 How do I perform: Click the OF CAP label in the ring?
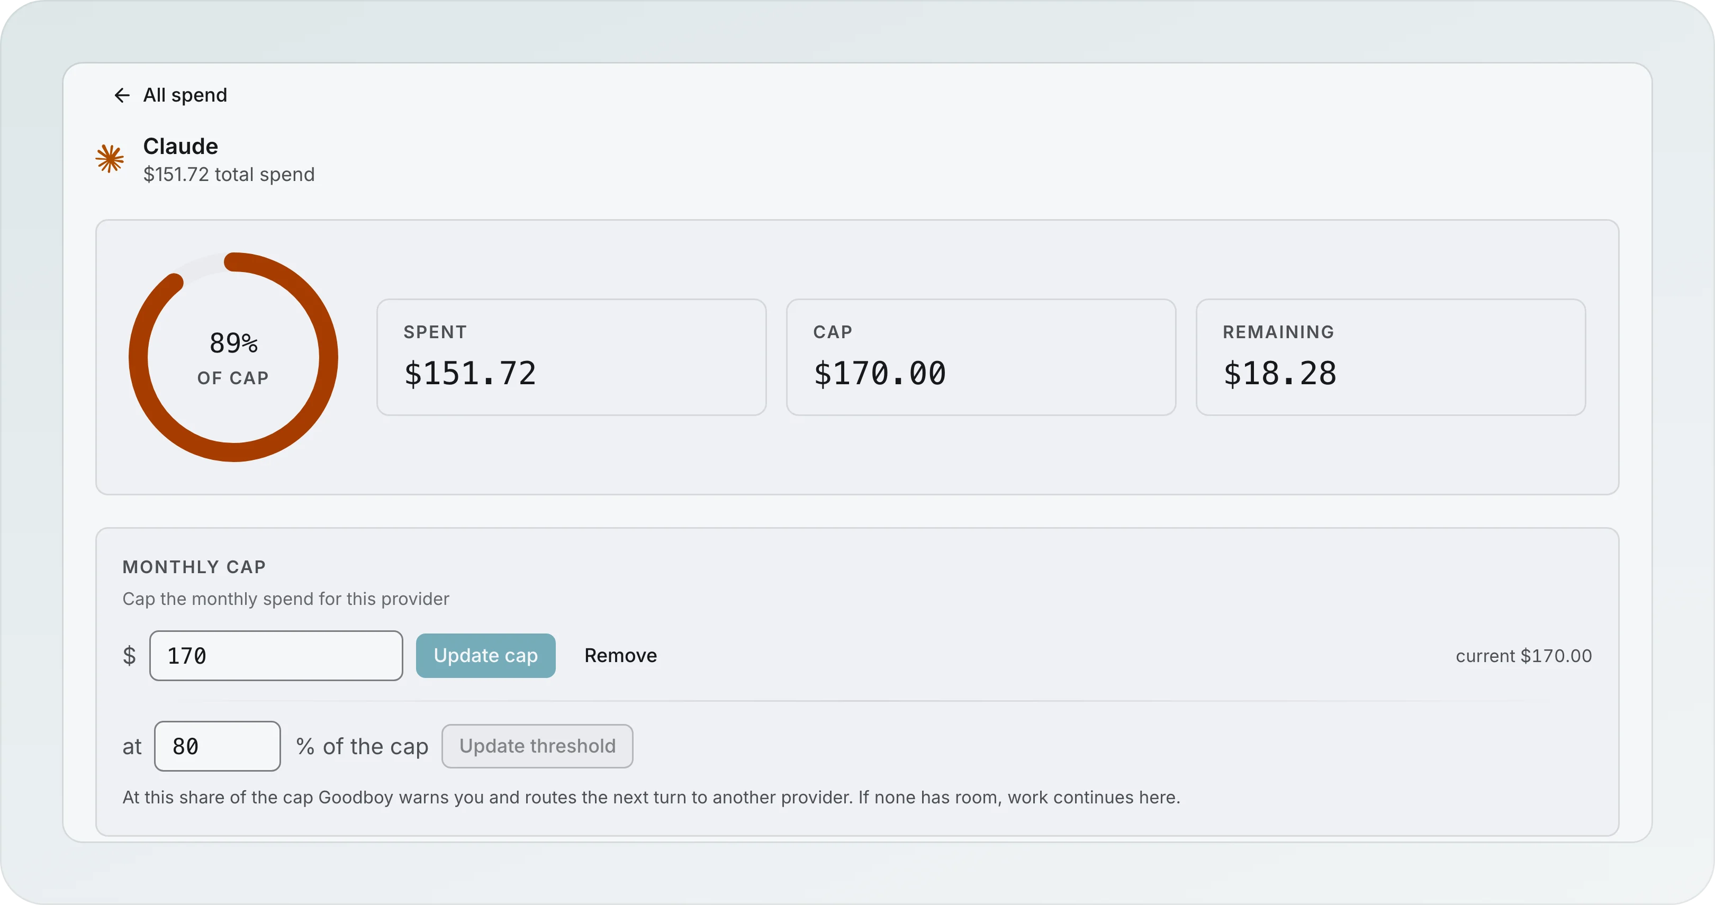click(x=233, y=378)
